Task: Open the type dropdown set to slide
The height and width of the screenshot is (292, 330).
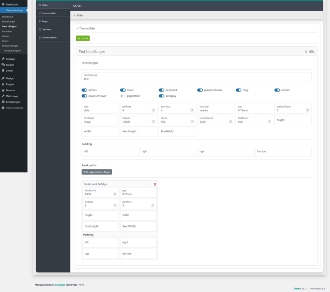Action: coord(100,109)
